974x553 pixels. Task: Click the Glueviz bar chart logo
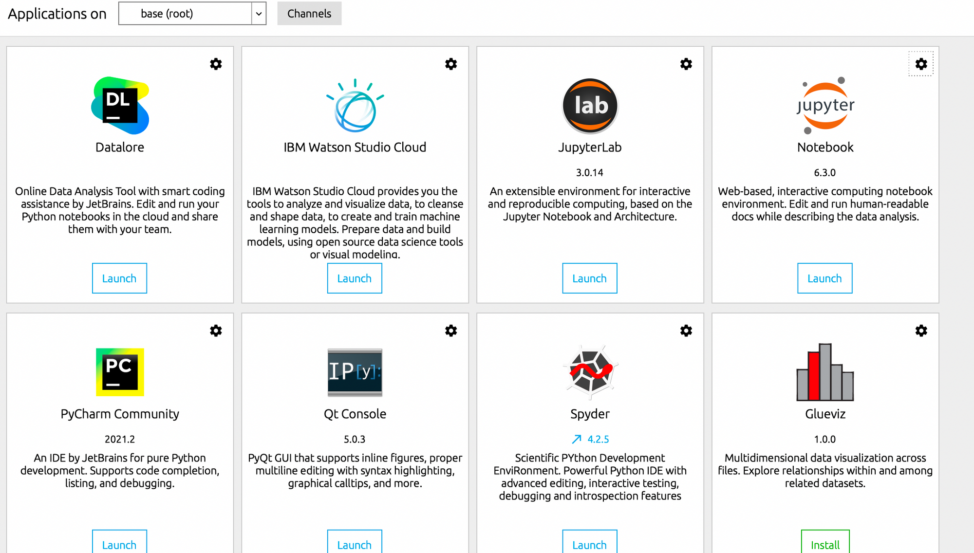825,372
